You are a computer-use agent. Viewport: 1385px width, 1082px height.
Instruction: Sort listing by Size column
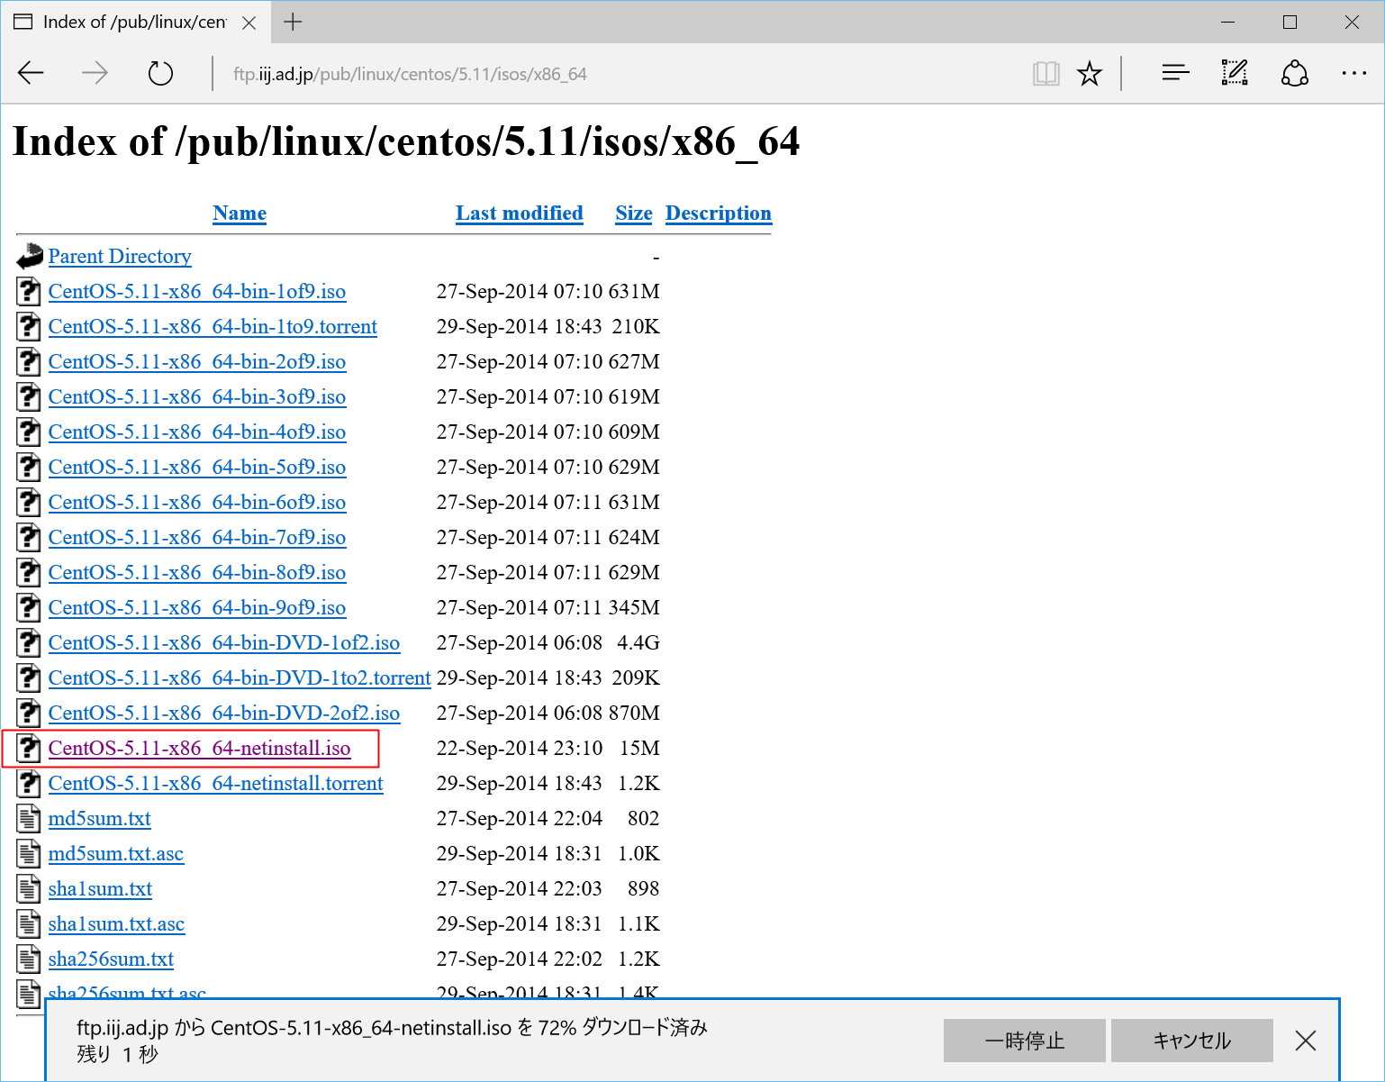tap(633, 214)
